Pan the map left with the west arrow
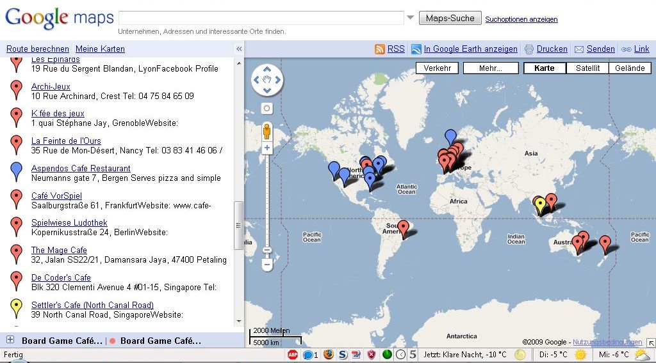 [x=256, y=80]
